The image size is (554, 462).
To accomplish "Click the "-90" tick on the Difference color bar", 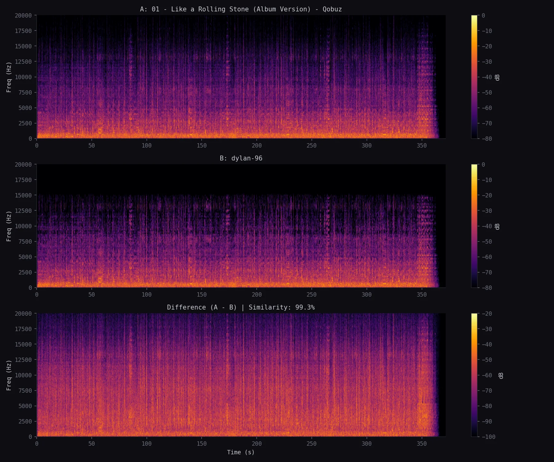I will 487,421.
